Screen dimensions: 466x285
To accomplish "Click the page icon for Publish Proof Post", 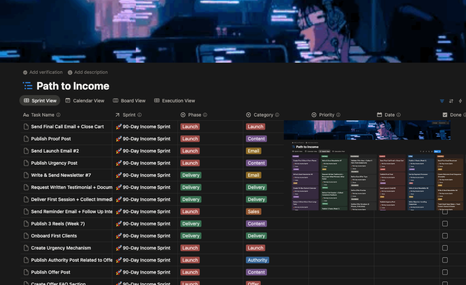I will (26, 139).
